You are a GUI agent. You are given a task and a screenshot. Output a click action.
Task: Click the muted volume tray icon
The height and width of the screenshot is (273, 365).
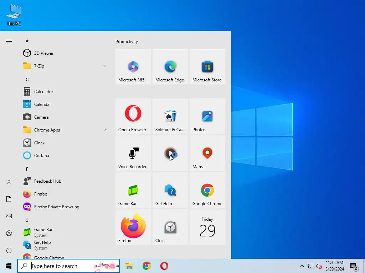[319, 266]
